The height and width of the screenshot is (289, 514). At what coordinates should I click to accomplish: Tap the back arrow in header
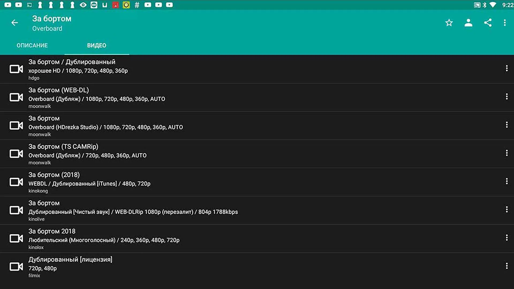pos(15,23)
